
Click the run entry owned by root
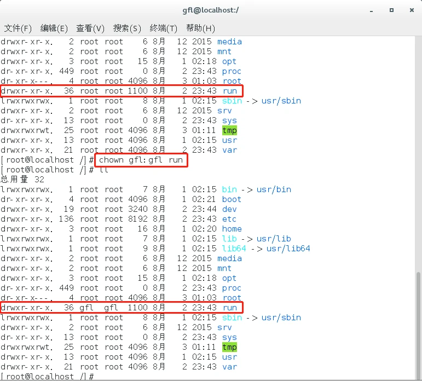230,91
